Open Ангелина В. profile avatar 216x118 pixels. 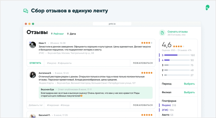[33, 75]
